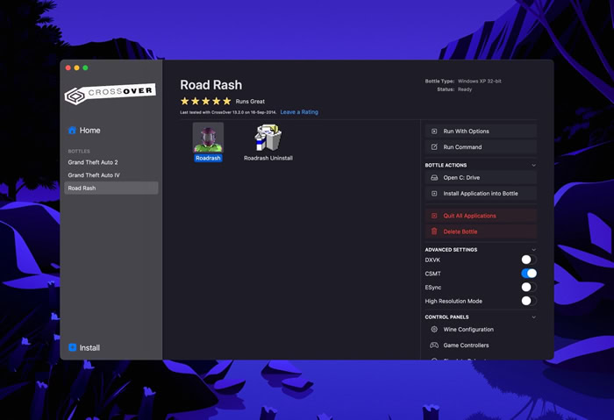Collapse the Bottle Actions section chevron
Viewport: 614px width, 420px height.
533,165
